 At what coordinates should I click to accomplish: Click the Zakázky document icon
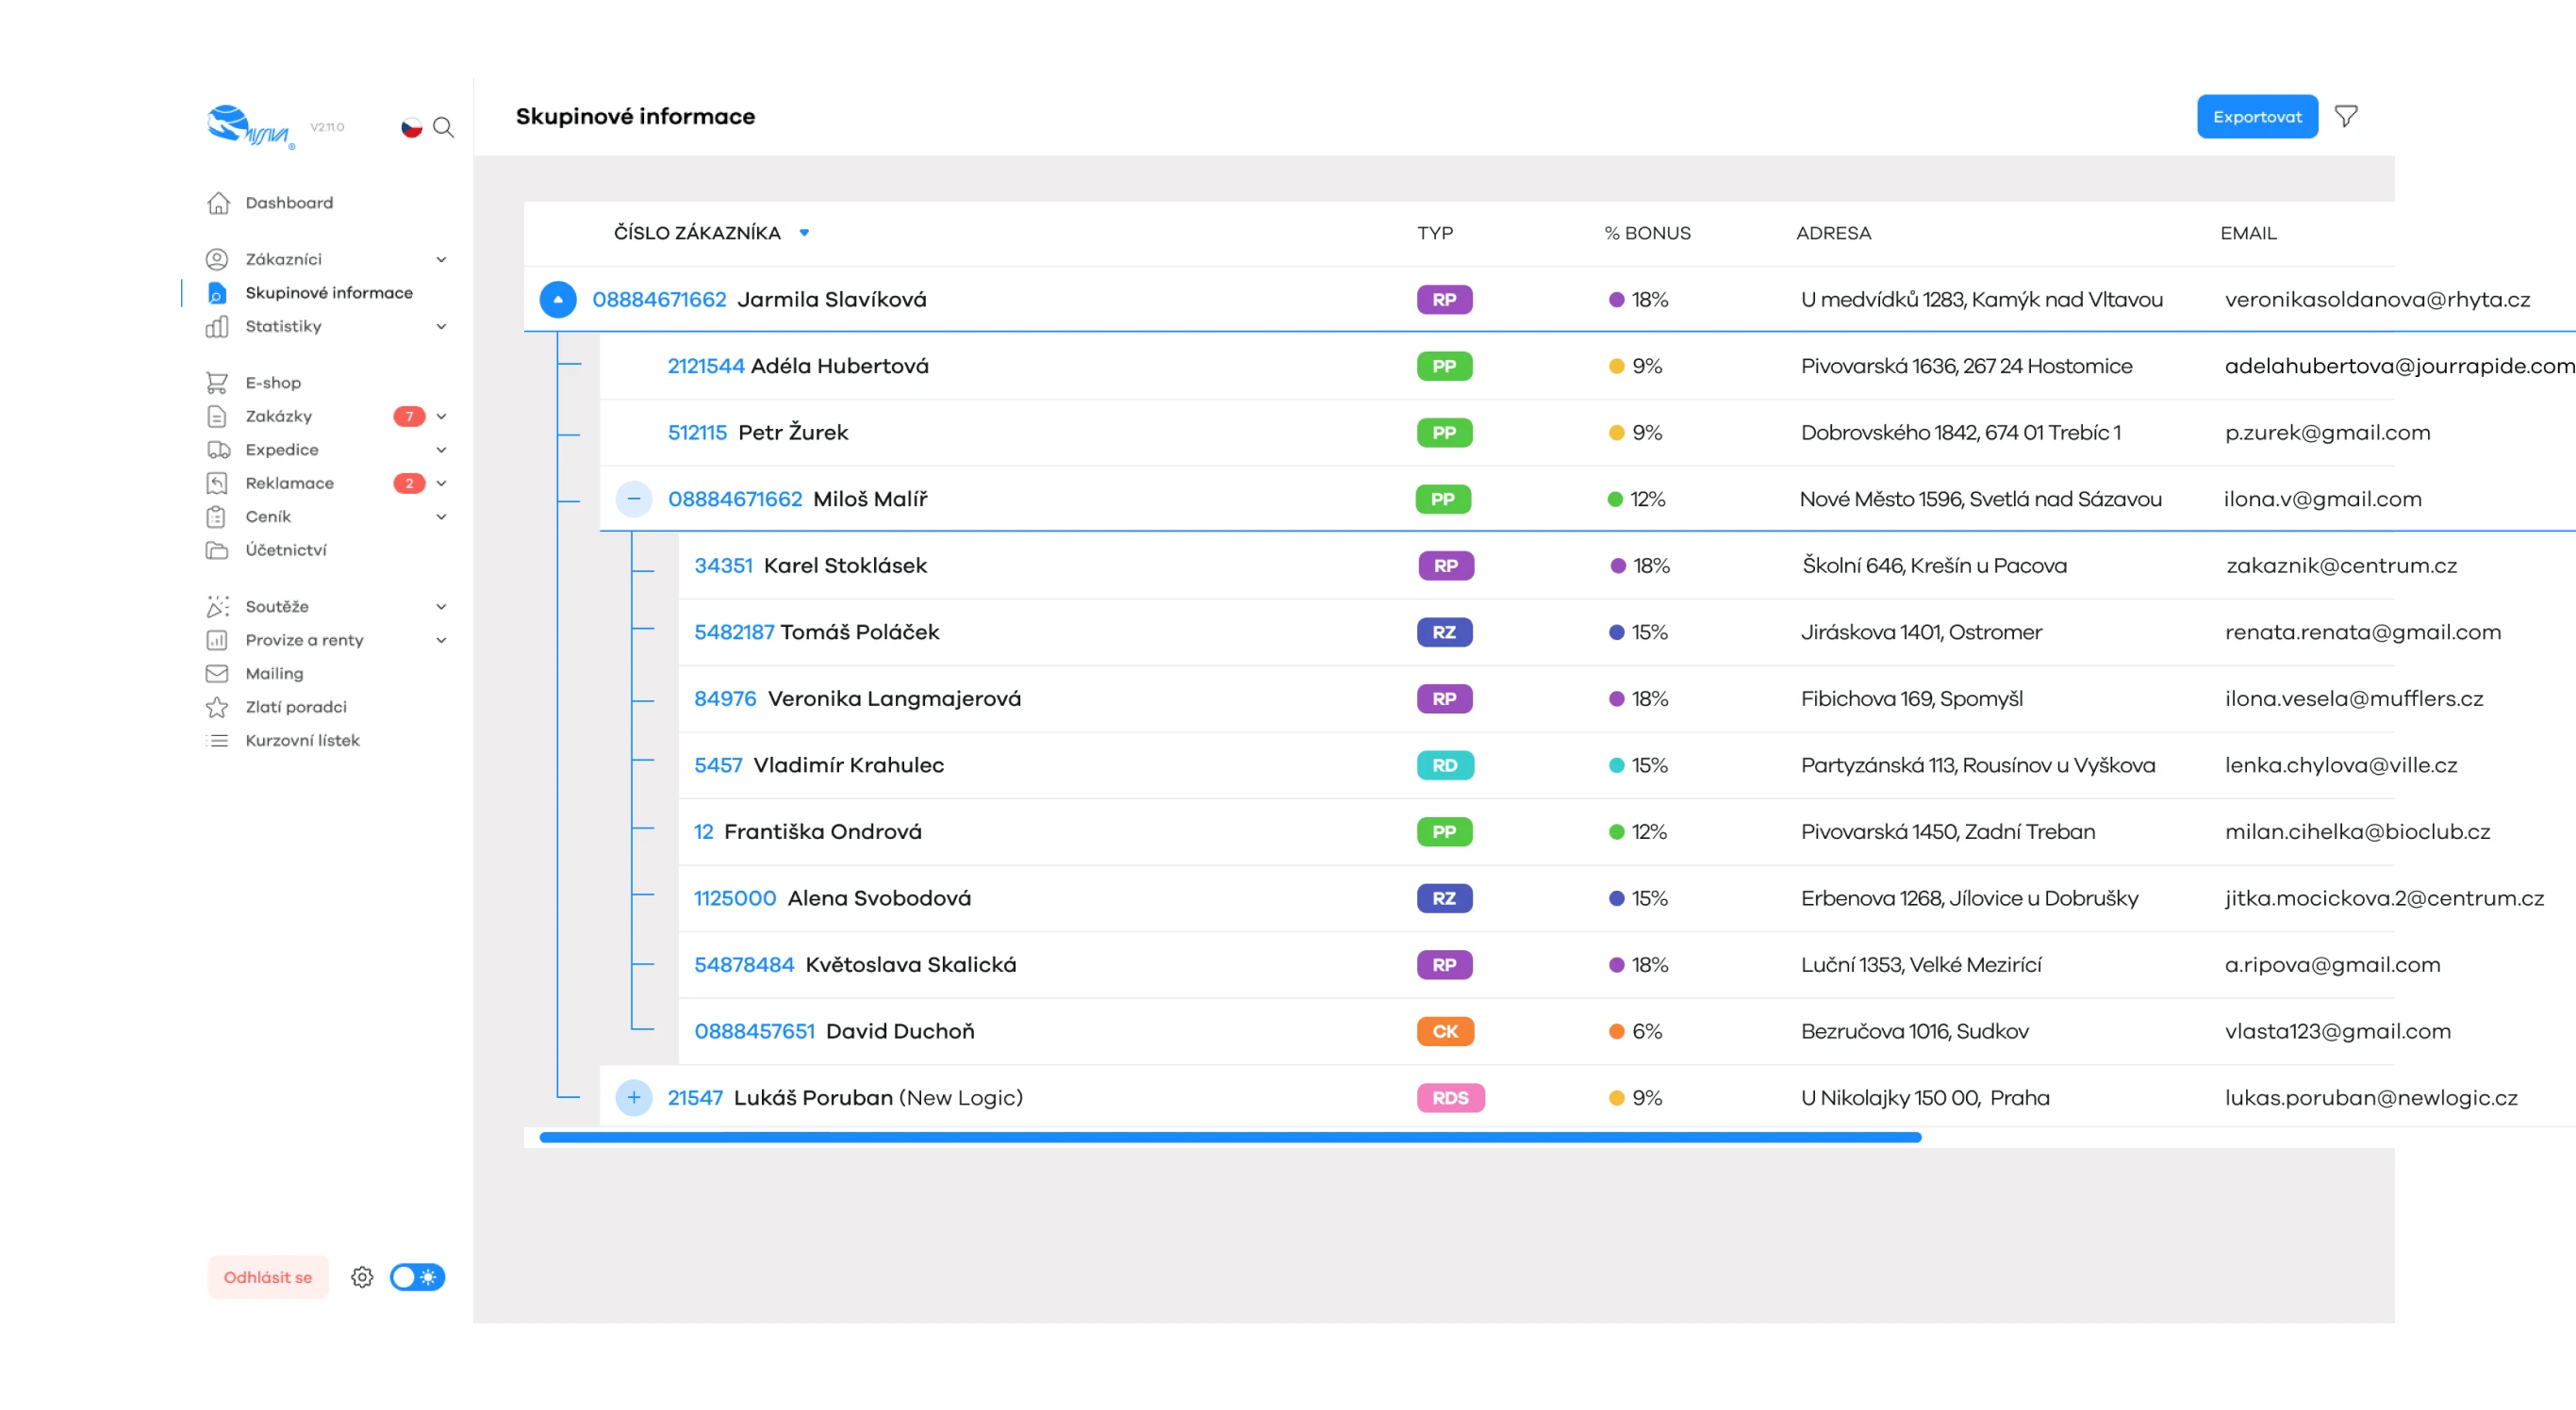[217, 417]
